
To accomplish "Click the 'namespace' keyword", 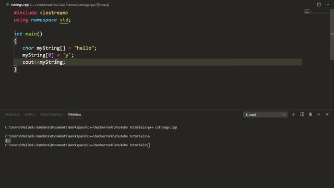I will point(44,20).
